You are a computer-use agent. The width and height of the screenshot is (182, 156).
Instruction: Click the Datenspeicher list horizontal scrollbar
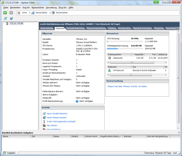(132, 62)
